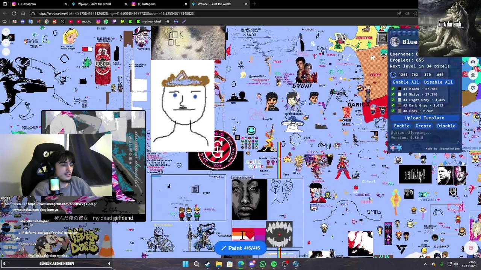This screenshot has height=270, width=481.
Task: Click the browser Back arrow
Action: (5, 13)
